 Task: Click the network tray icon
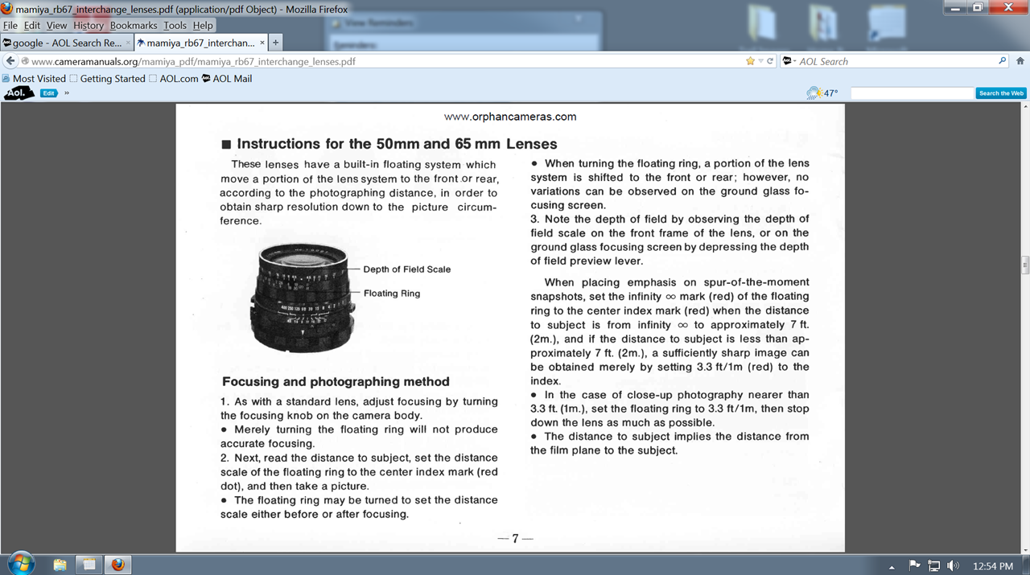(933, 565)
